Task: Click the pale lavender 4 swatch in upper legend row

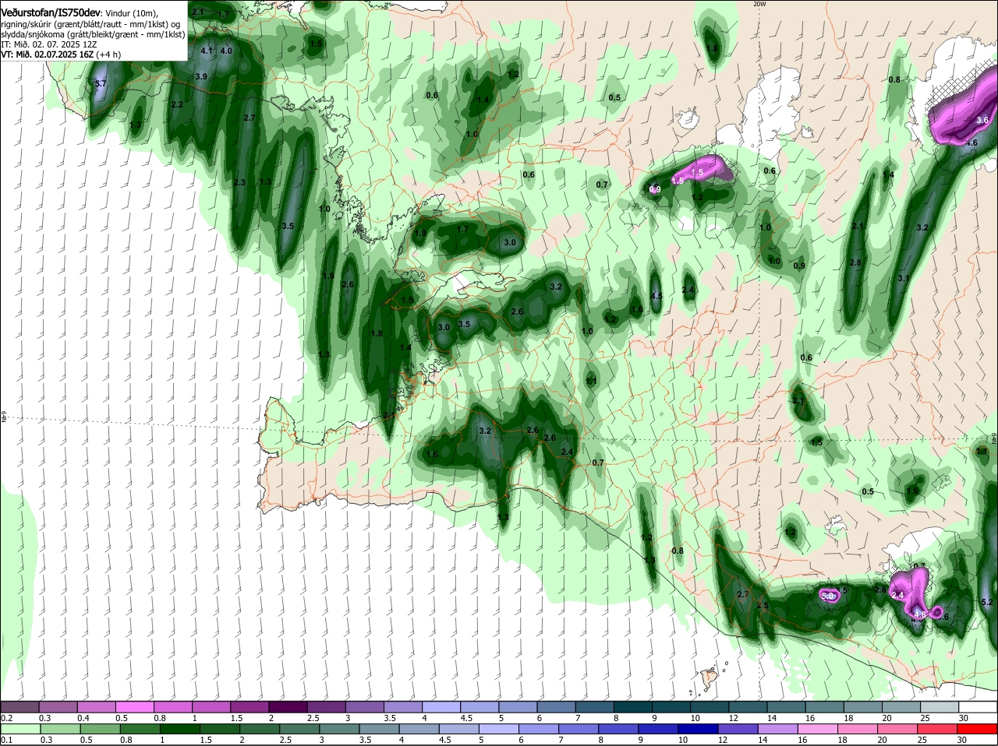Action: 443,707
